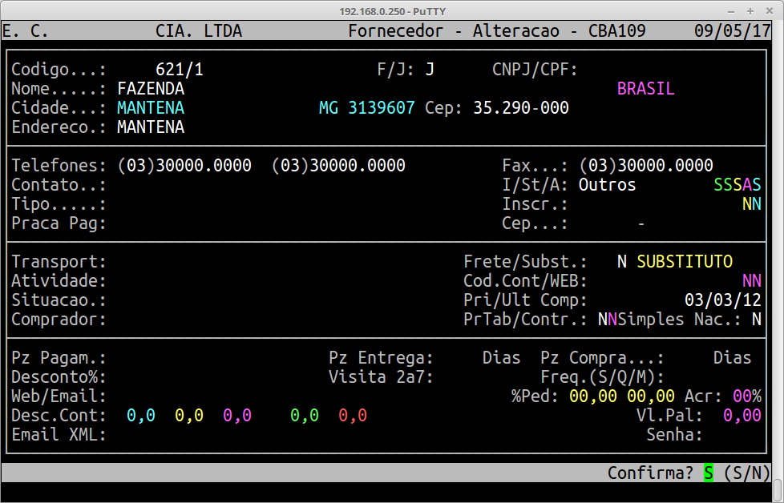
Task: Toggle the Simples Nac. N flag
Action: 756,320
